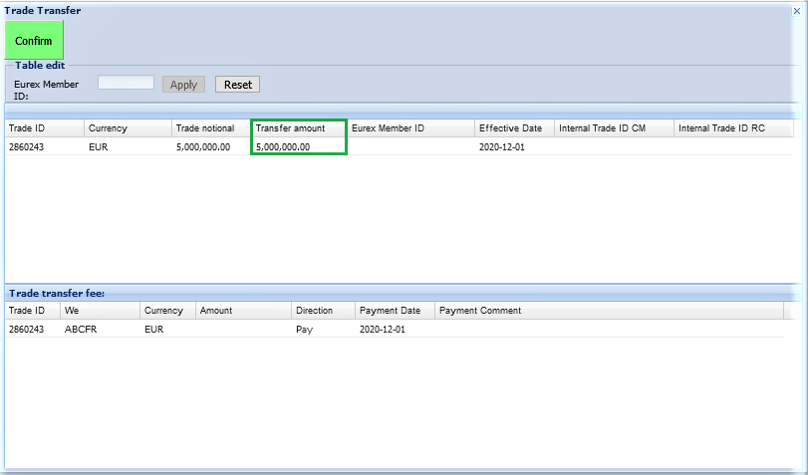
Task: Click the Currency column header in upper table
Action: click(127, 128)
